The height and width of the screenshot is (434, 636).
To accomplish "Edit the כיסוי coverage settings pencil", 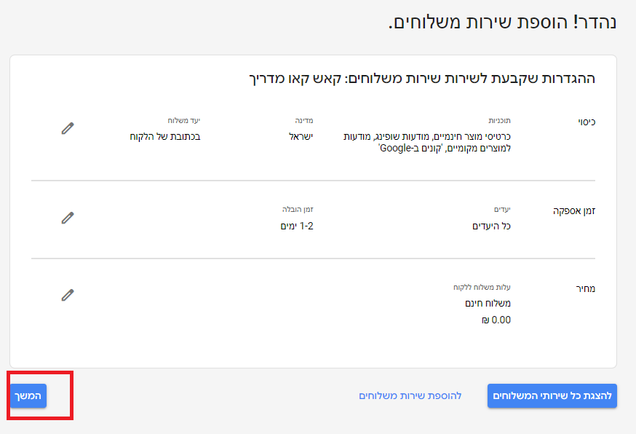I will click(x=68, y=128).
